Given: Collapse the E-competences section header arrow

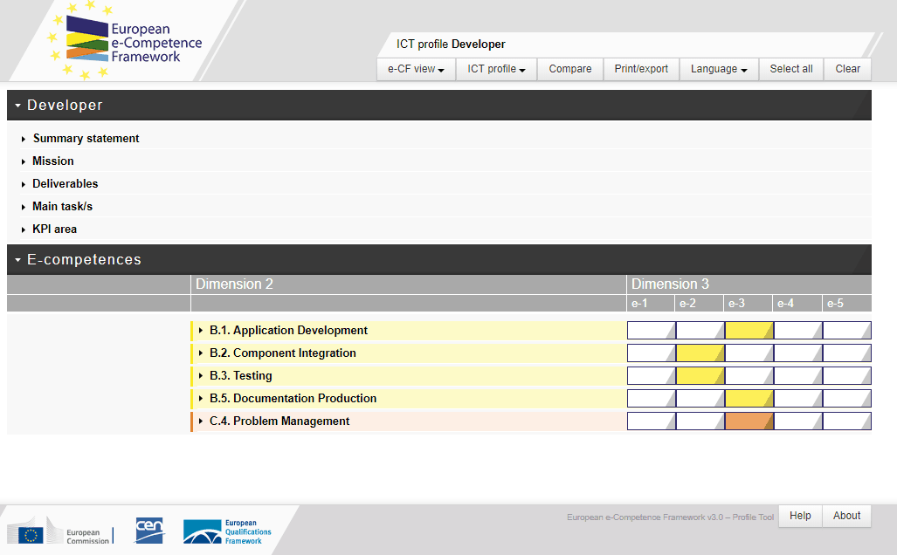Looking at the screenshot, I should click(17, 260).
